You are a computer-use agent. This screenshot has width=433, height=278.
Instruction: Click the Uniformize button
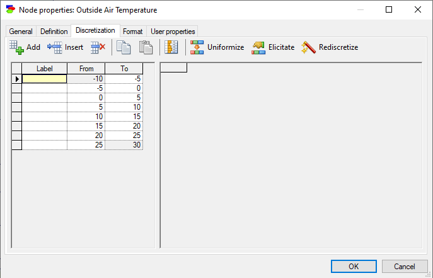217,47
